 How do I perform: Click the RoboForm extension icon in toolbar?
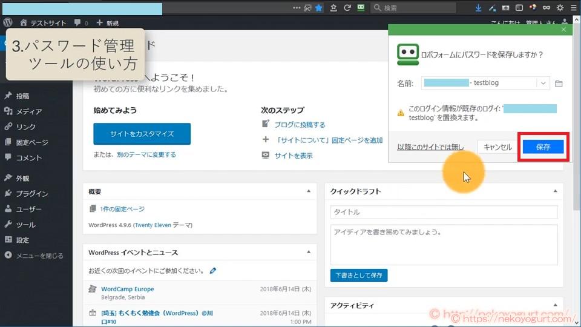(361, 8)
